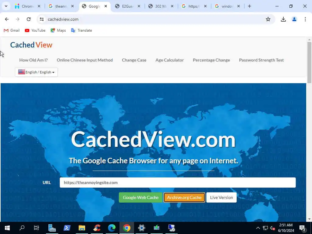
Task: Open notification center icon
Action: (303, 229)
